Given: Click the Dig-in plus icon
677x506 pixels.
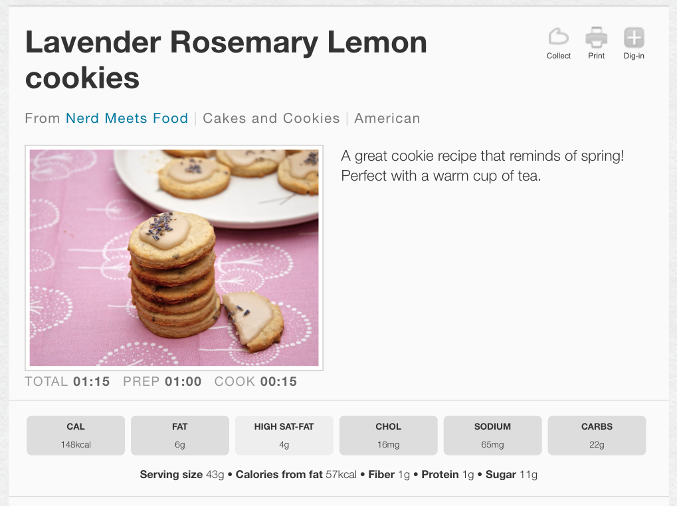Looking at the screenshot, I should [634, 37].
